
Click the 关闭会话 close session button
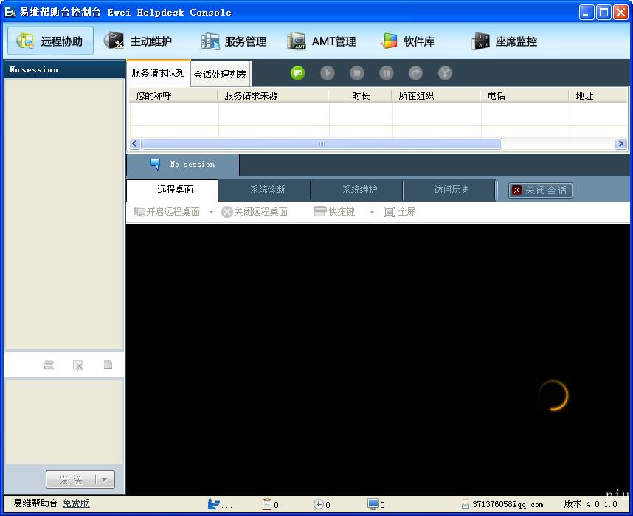click(x=540, y=190)
